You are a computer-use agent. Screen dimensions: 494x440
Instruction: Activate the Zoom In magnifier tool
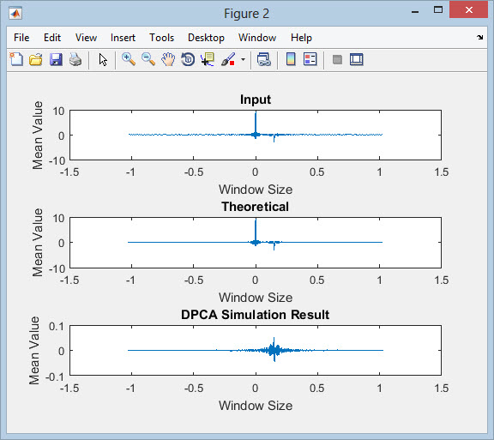coord(129,59)
